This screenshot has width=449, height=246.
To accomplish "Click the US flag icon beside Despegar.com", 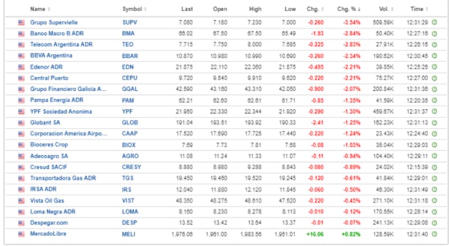I will [x=22, y=222].
